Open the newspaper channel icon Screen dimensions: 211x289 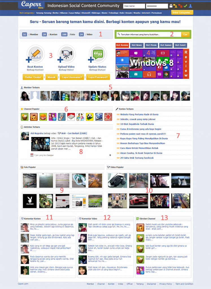[71, 117]
